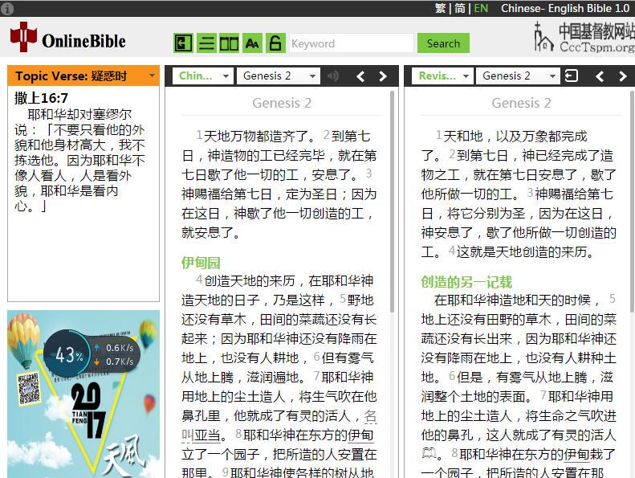This screenshot has height=478, width=635.
Task: Click the right pane vertical scrollbar
Action: tap(632, 202)
